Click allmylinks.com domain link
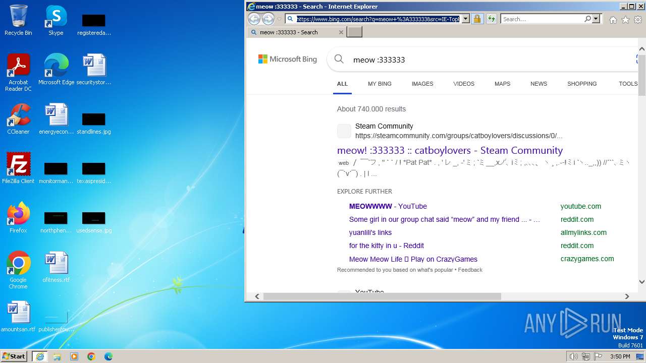This screenshot has width=646, height=363. pos(583,232)
